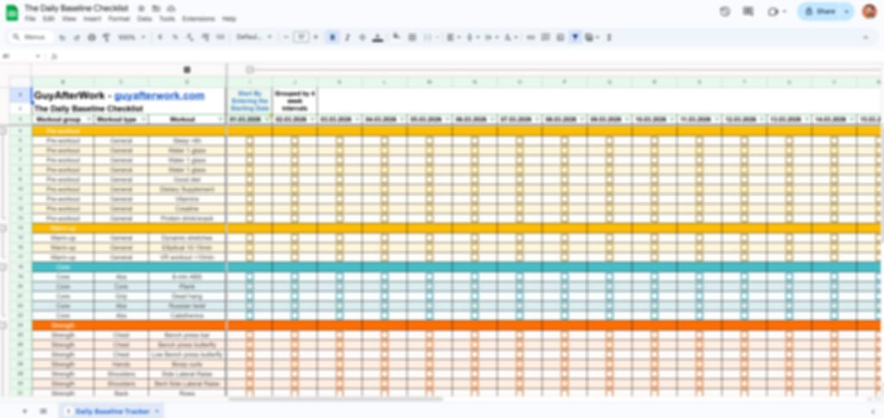Click the Print icon in toolbar
This screenshot has width=884, height=418.
92,37
